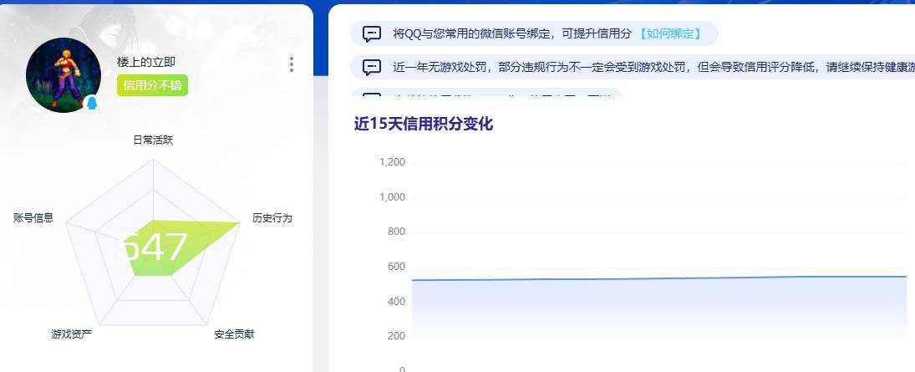
Task: Click the 近15天信用积分变化 heading
Action: click(424, 124)
